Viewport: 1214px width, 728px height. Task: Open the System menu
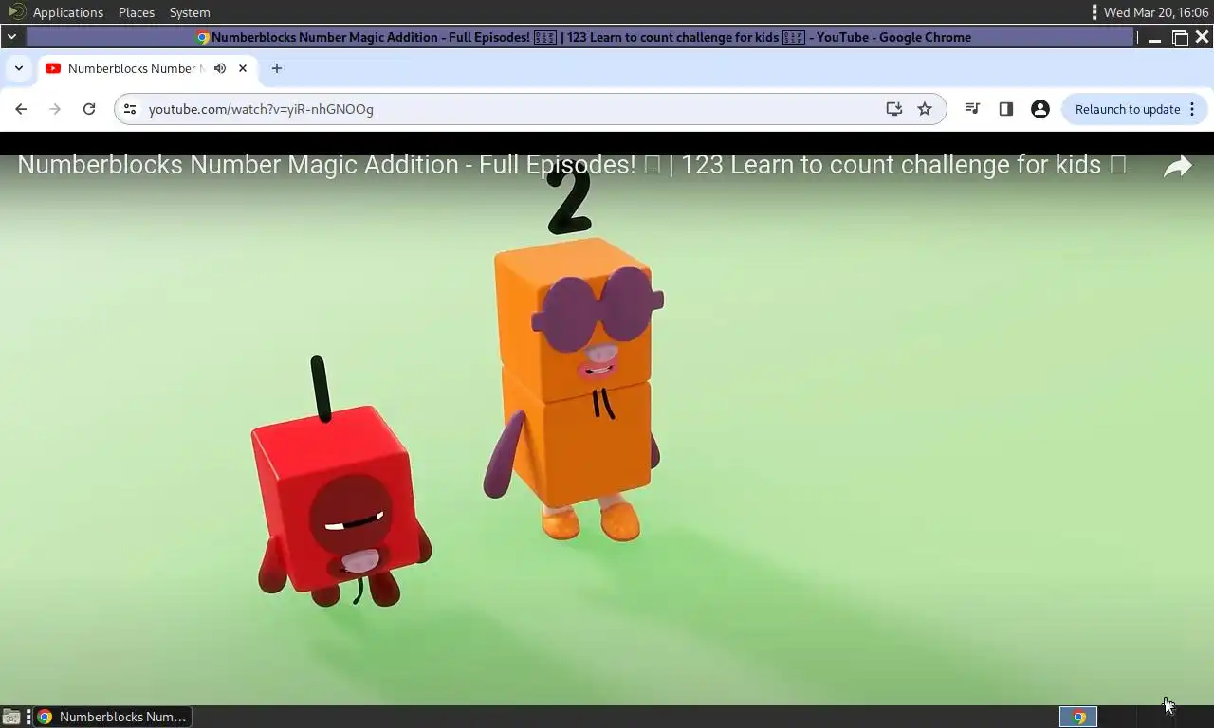pos(190,12)
